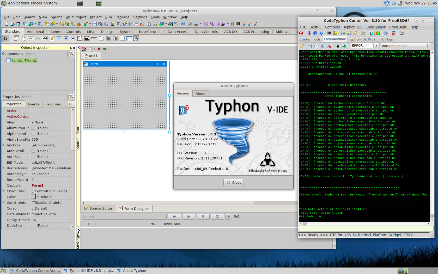Click the broom clear icon in CommandBox toolbar

point(302,46)
